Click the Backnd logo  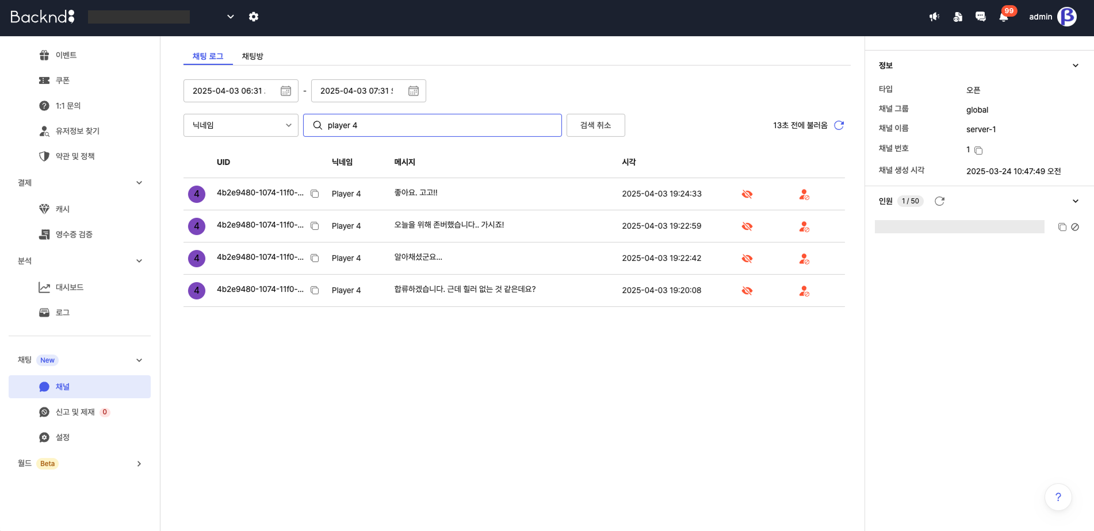(43, 17)
